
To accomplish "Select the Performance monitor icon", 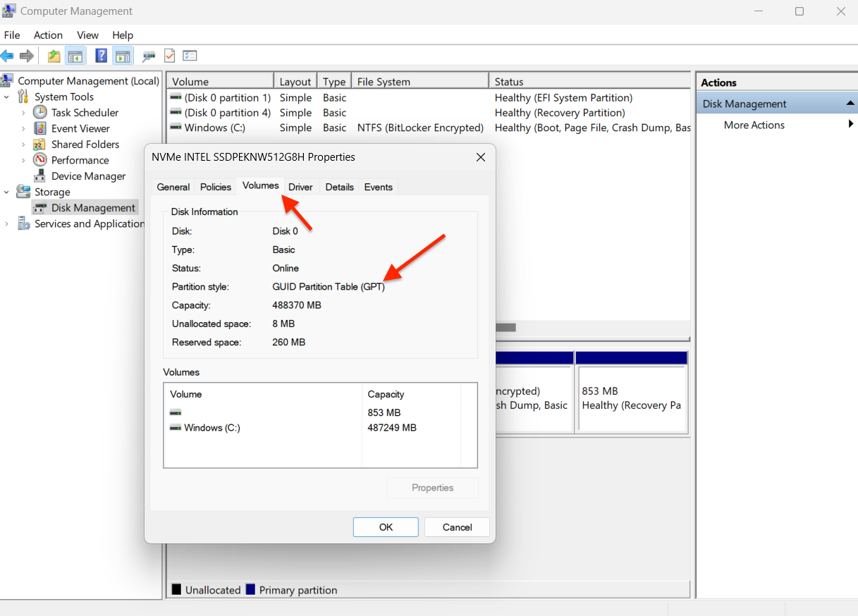I will click(x=39, y=160).
